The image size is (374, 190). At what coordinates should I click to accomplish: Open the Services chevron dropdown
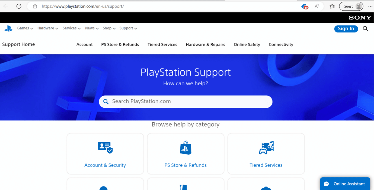click(x=79, y=28)
